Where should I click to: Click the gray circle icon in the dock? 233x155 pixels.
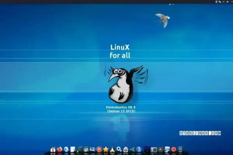(160, 149)
